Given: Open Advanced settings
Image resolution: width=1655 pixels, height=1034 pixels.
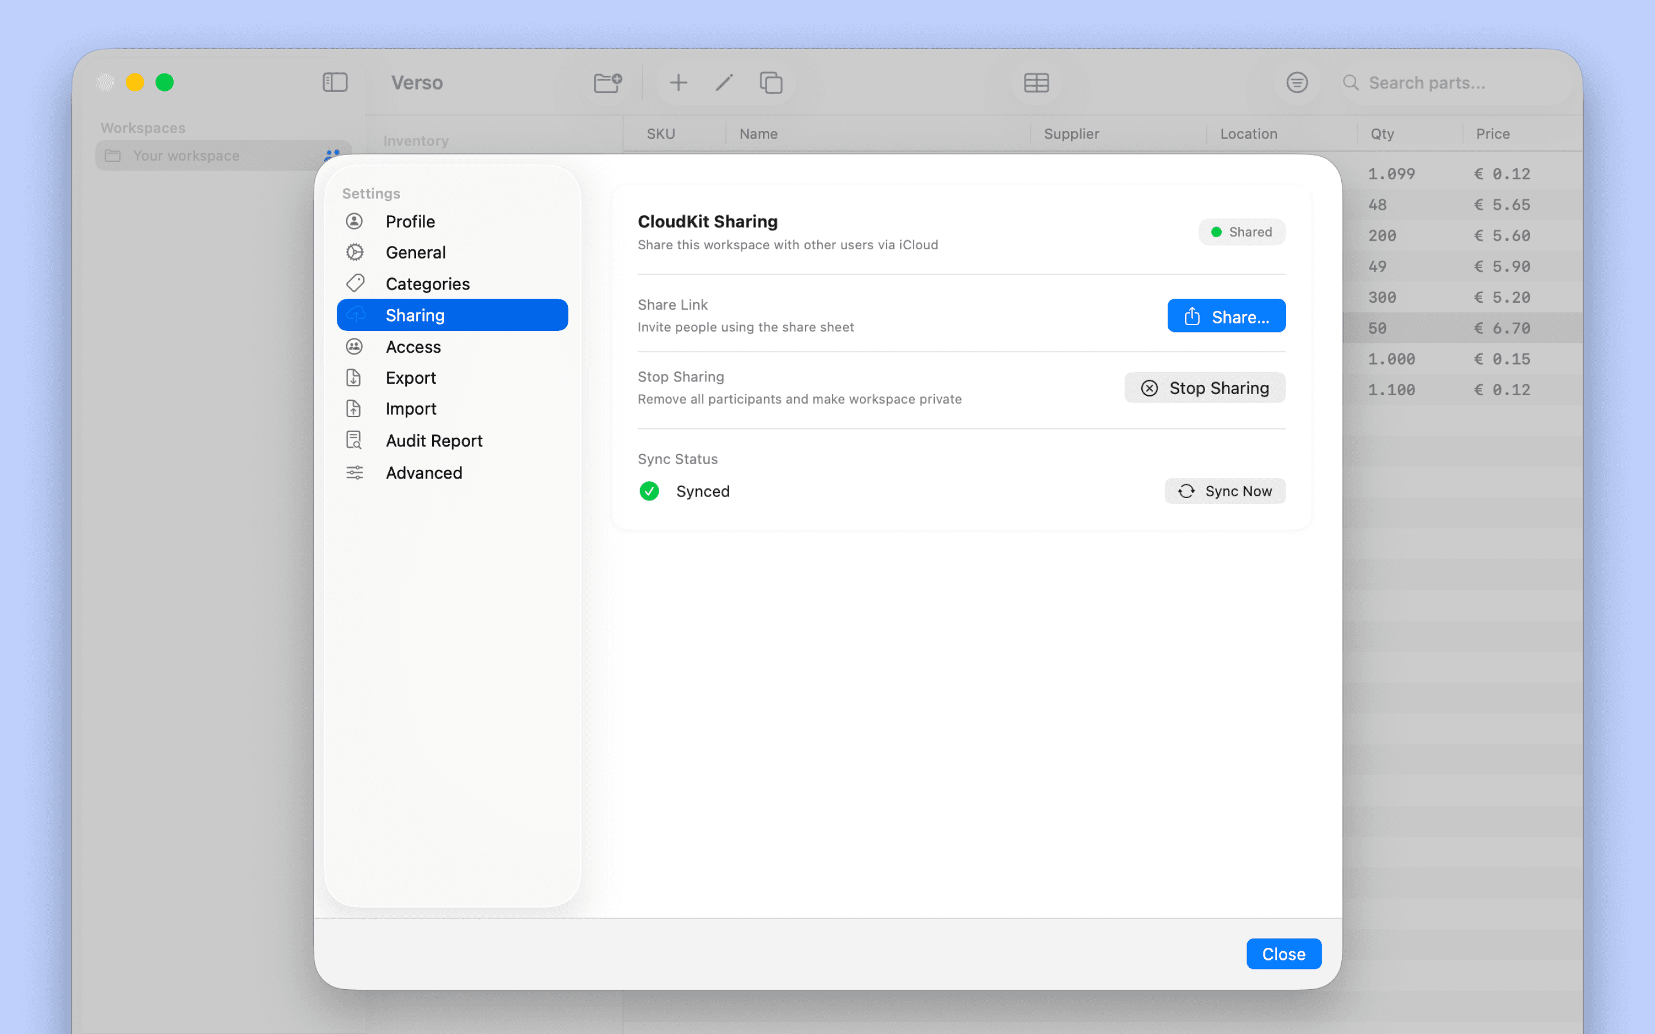Looking at the screenshot, I should point(452,473).
